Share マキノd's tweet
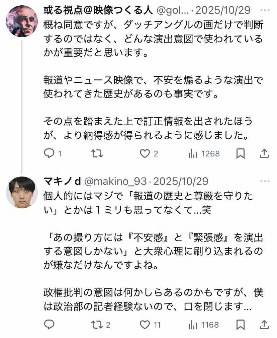The width and height of the screenshot is (277, 338). click(x=264, y=324)
